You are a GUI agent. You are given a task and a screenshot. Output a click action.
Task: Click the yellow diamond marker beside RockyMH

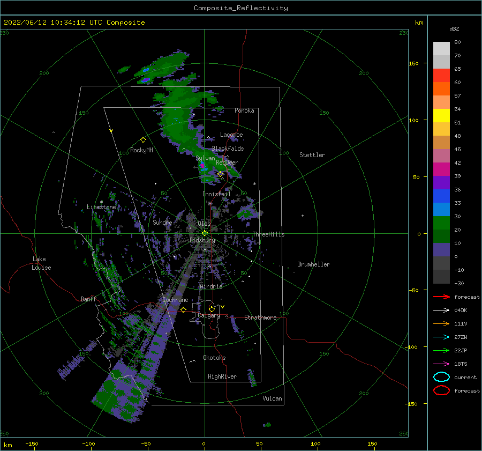(x=143, y=140)
